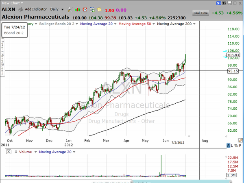Open the New Chart dropdown menu

13,3
